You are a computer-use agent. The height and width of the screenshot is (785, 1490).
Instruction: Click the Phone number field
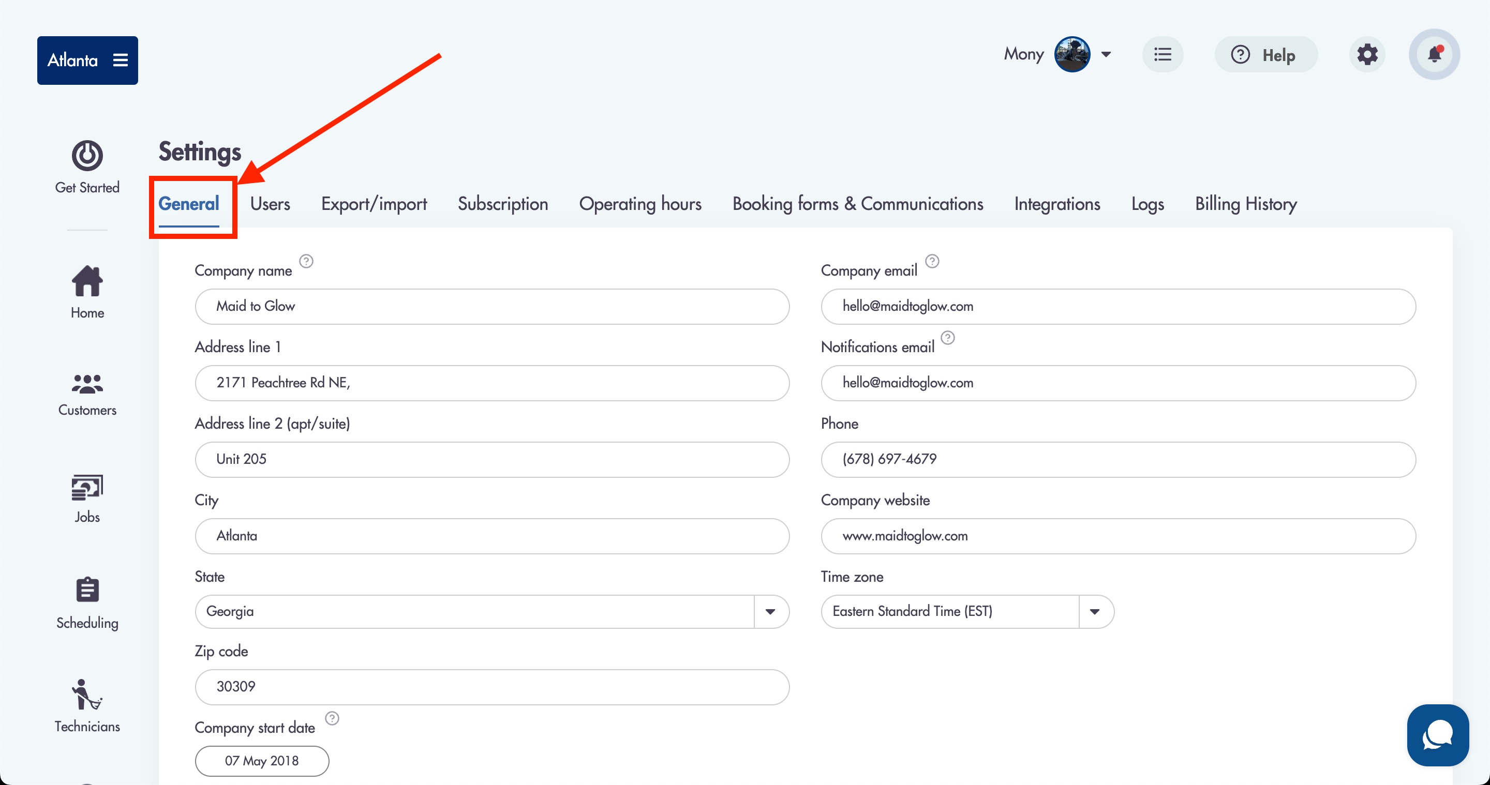pos(1118,460)
